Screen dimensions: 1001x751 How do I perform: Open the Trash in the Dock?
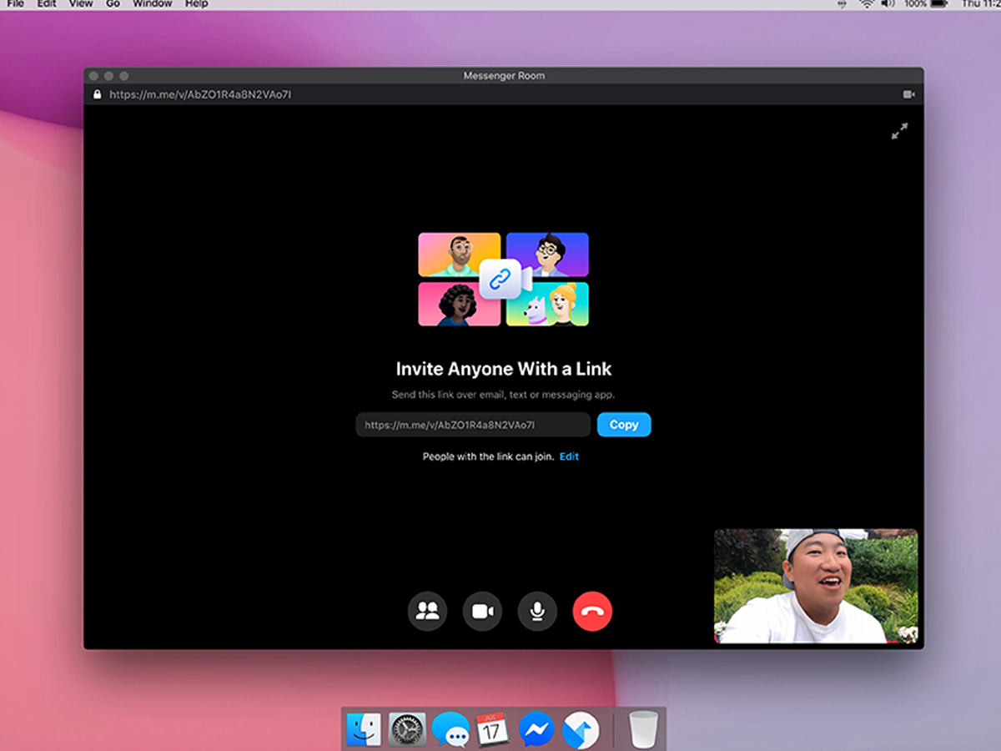click(643, 729)
